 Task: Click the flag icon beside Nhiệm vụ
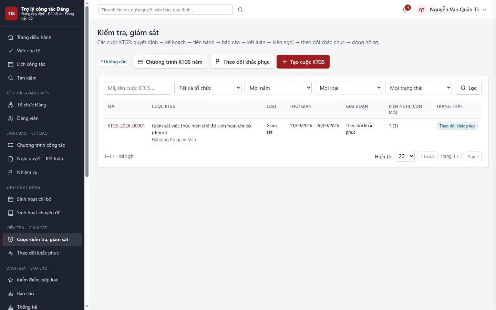click(x=11, y=172)
